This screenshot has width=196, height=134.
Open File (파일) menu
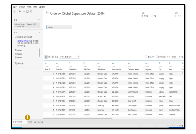15,7
